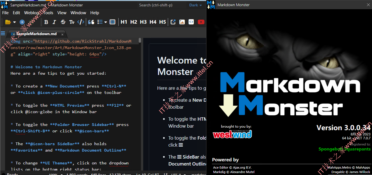
Task: Apply the H3 heading
Action: (143, 22)
